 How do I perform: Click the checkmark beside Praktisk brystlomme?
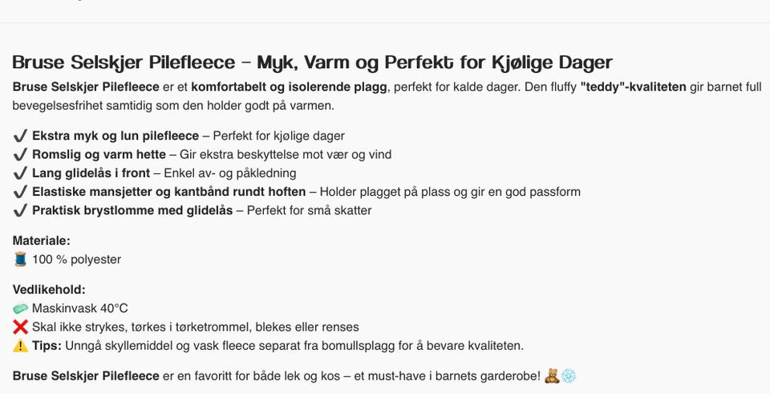pos(20,211)
